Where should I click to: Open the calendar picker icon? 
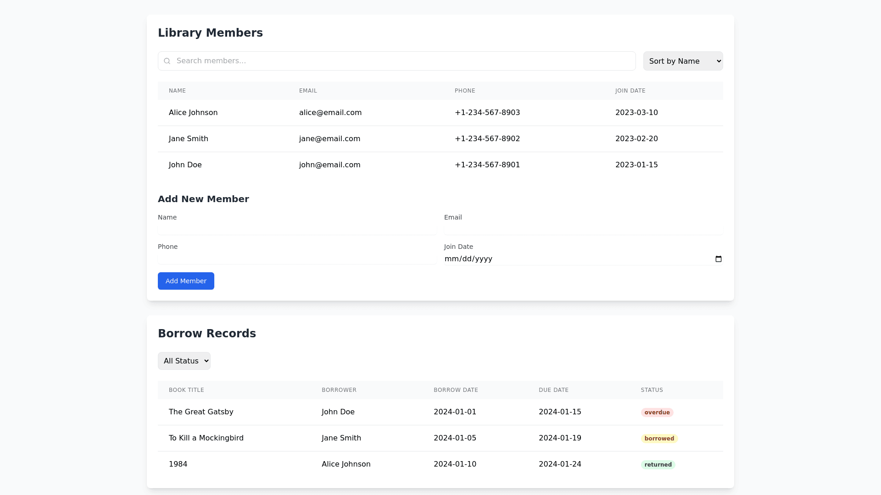coord(718,259)
